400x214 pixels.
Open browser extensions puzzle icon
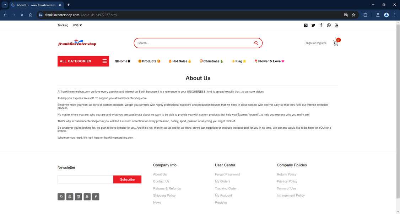[x=365, y=15]
